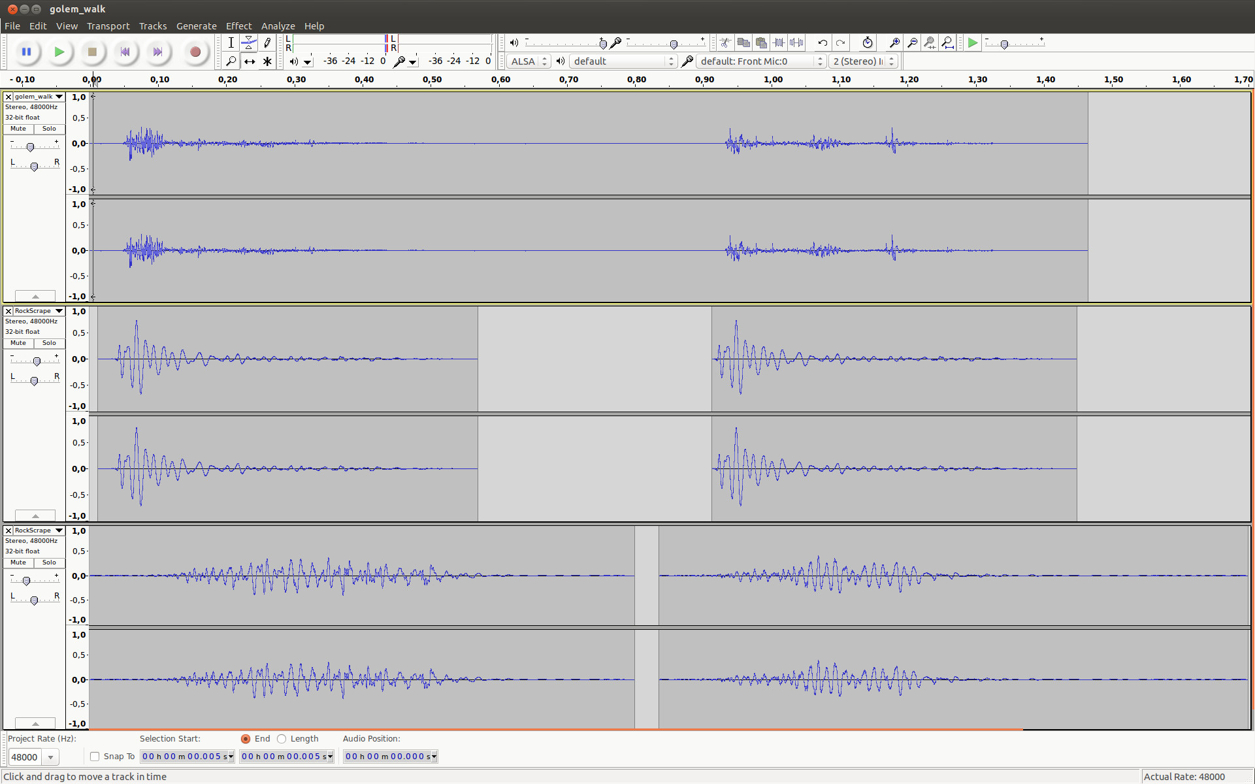Click the Audio Position time field

(x=390, y=757)
